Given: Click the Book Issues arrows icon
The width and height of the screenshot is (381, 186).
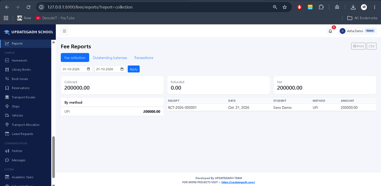Looking at the screenshot, I should point(7,79).
